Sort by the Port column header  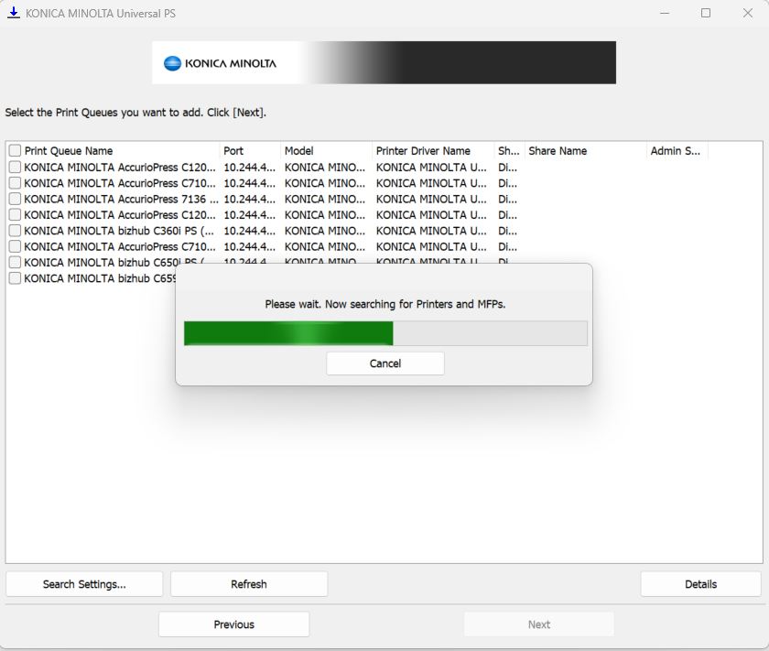249,151
